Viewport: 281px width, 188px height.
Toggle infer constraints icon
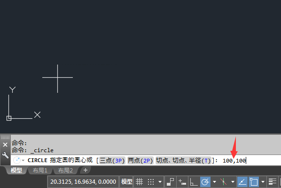click(170, 182)
